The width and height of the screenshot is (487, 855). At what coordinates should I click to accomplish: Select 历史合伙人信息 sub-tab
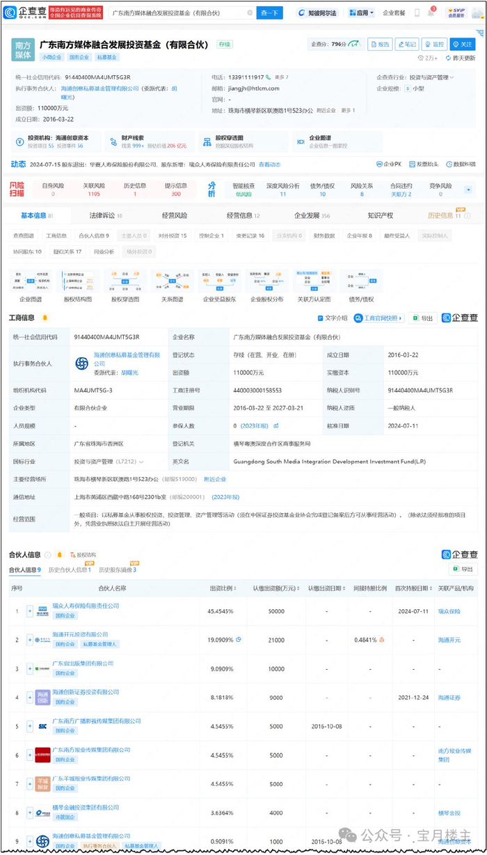click(70, 570)
